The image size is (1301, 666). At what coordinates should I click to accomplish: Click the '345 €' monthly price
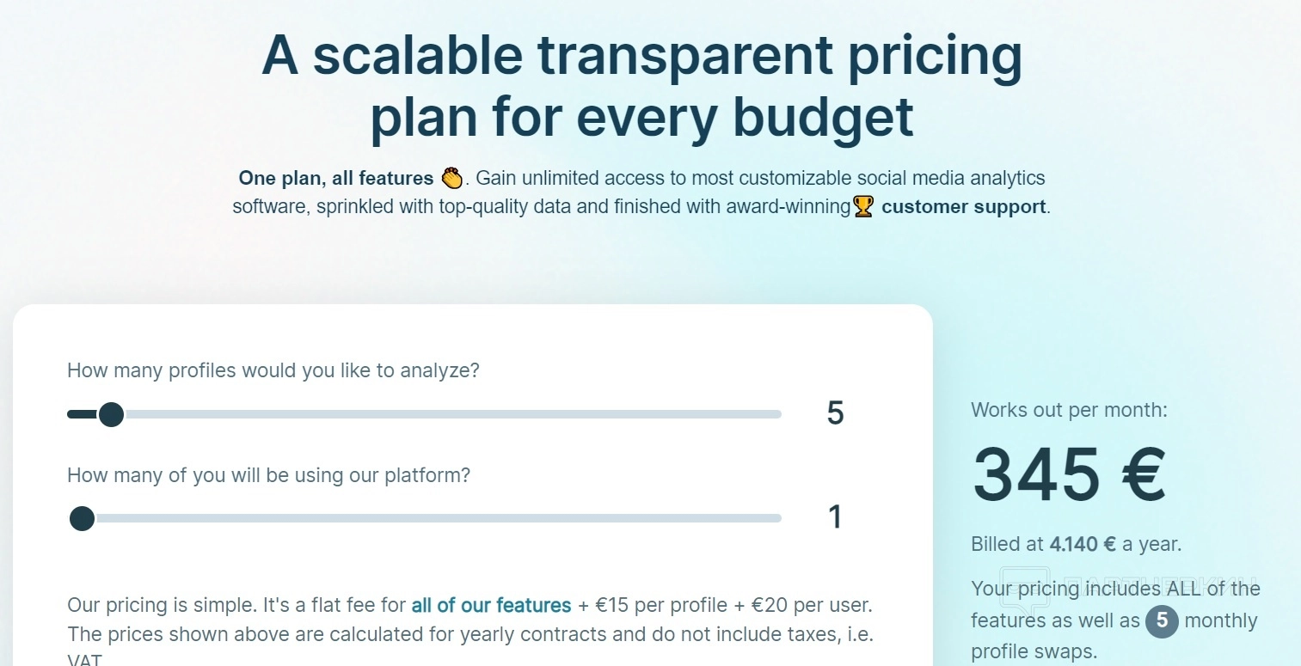point(1069,474)
